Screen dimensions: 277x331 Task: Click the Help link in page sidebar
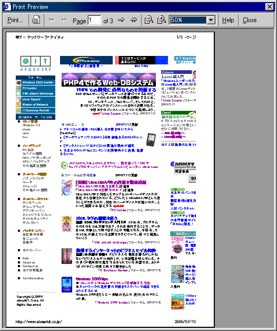[26, 258]
